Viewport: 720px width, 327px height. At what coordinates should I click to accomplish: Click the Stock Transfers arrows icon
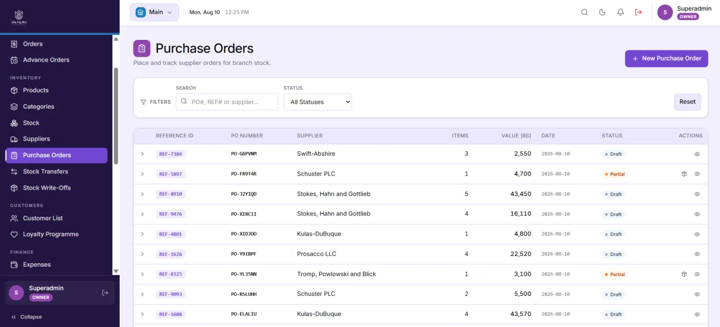tap(14, 172)
